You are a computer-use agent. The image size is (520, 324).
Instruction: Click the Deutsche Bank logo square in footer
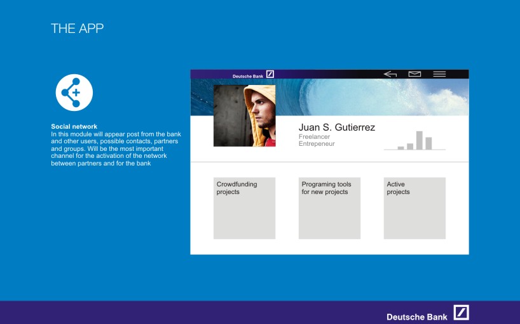point(461,313)
